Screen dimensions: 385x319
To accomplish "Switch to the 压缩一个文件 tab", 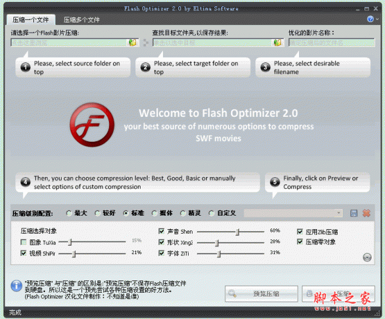I will click(31, 20).
